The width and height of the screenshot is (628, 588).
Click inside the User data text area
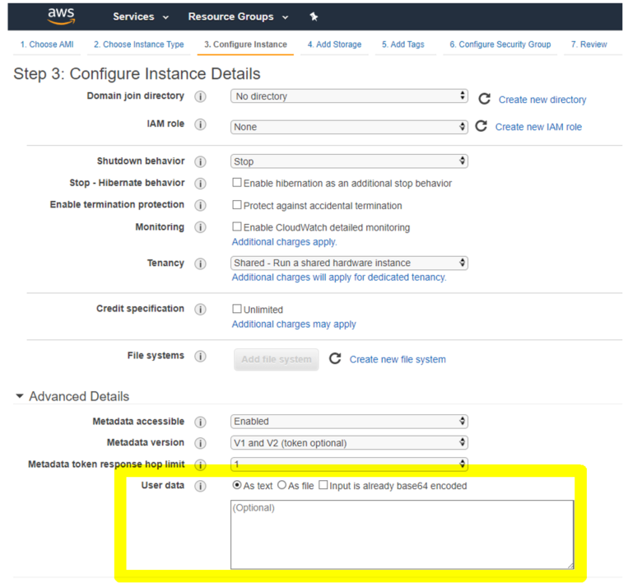coord(402,534)
